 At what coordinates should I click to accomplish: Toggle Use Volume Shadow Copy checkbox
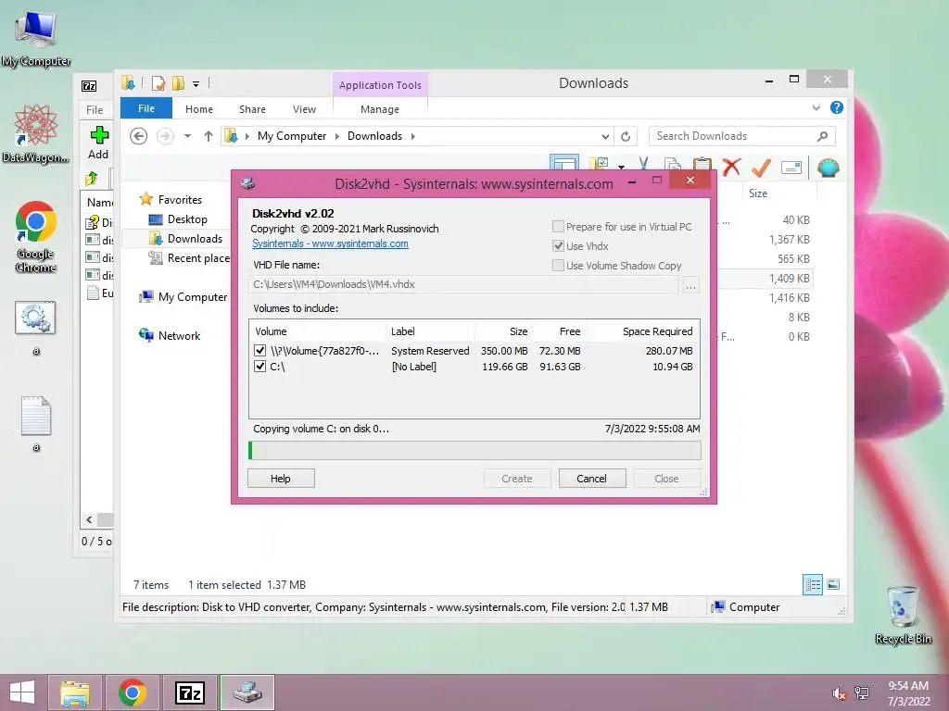(558, 266)
